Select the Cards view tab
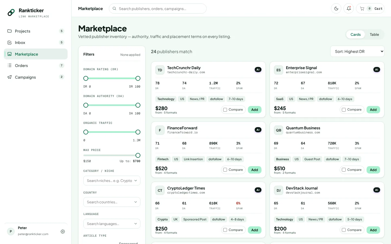 (355, 34)
